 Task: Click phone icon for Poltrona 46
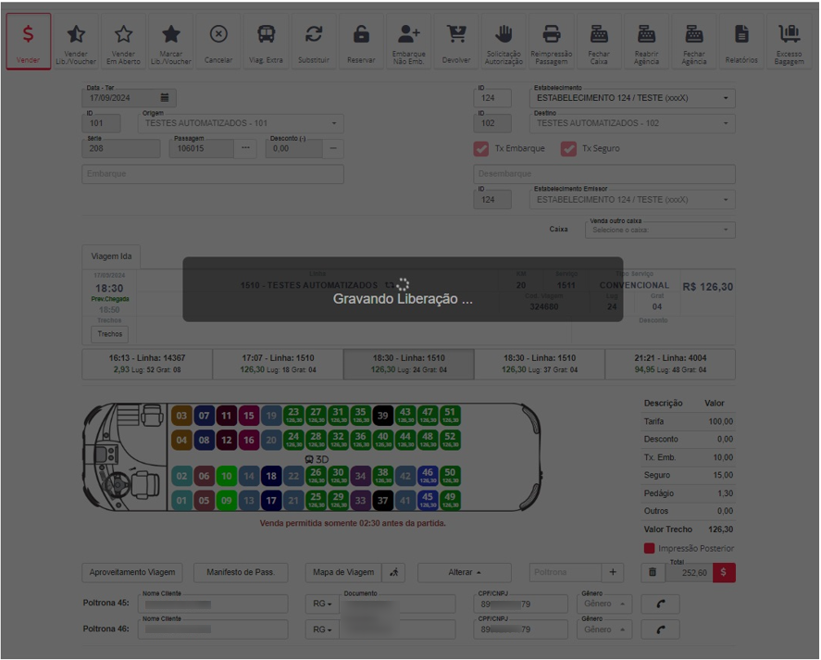pyautogui.click(x=661, y=629)
